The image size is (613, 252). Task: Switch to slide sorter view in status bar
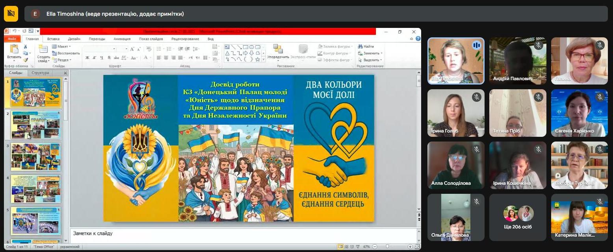pos(347,247)
